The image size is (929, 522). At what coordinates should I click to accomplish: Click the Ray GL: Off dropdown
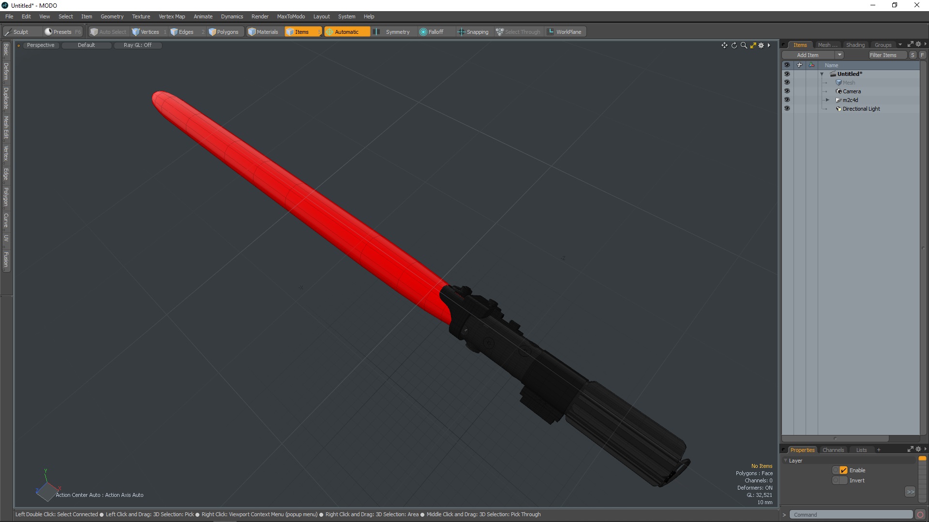click(138, 45)
